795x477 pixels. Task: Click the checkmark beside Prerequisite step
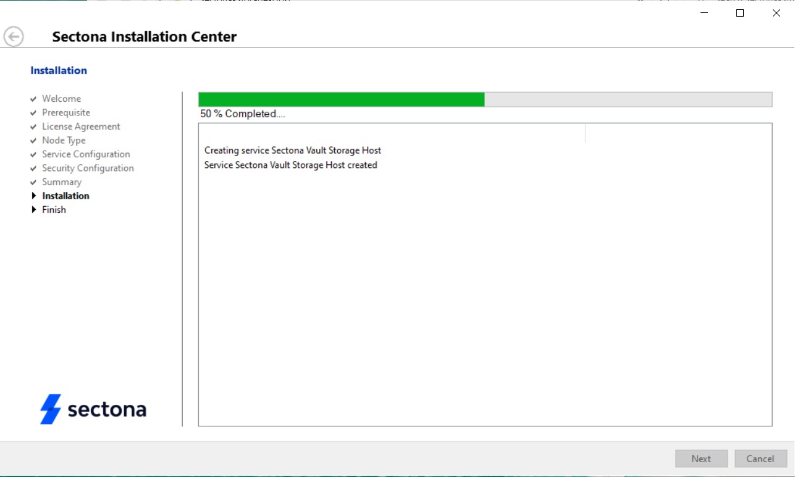point(33,113)
